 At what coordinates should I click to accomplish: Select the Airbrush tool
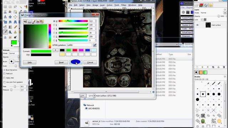point(5,32)
